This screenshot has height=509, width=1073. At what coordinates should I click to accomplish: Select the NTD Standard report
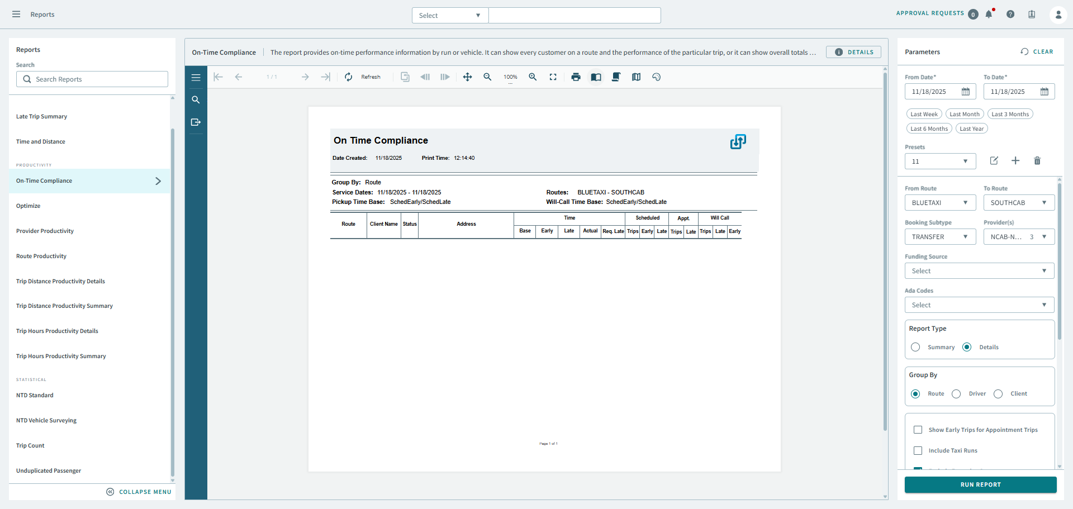(x=35, y=395)
